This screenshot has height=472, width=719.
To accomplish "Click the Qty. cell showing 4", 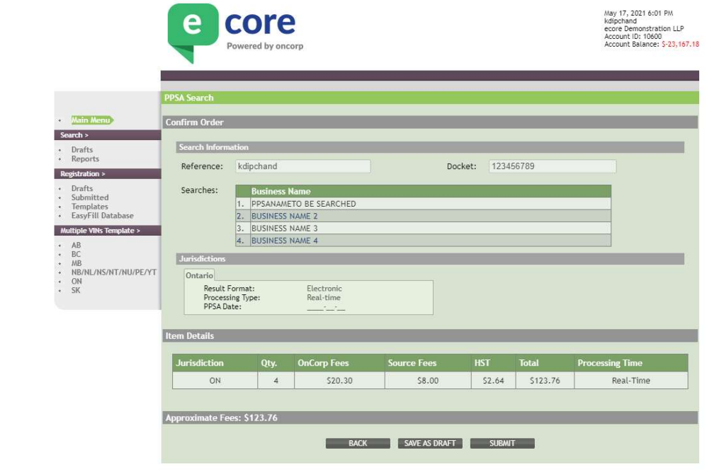I will pos(276,381).
